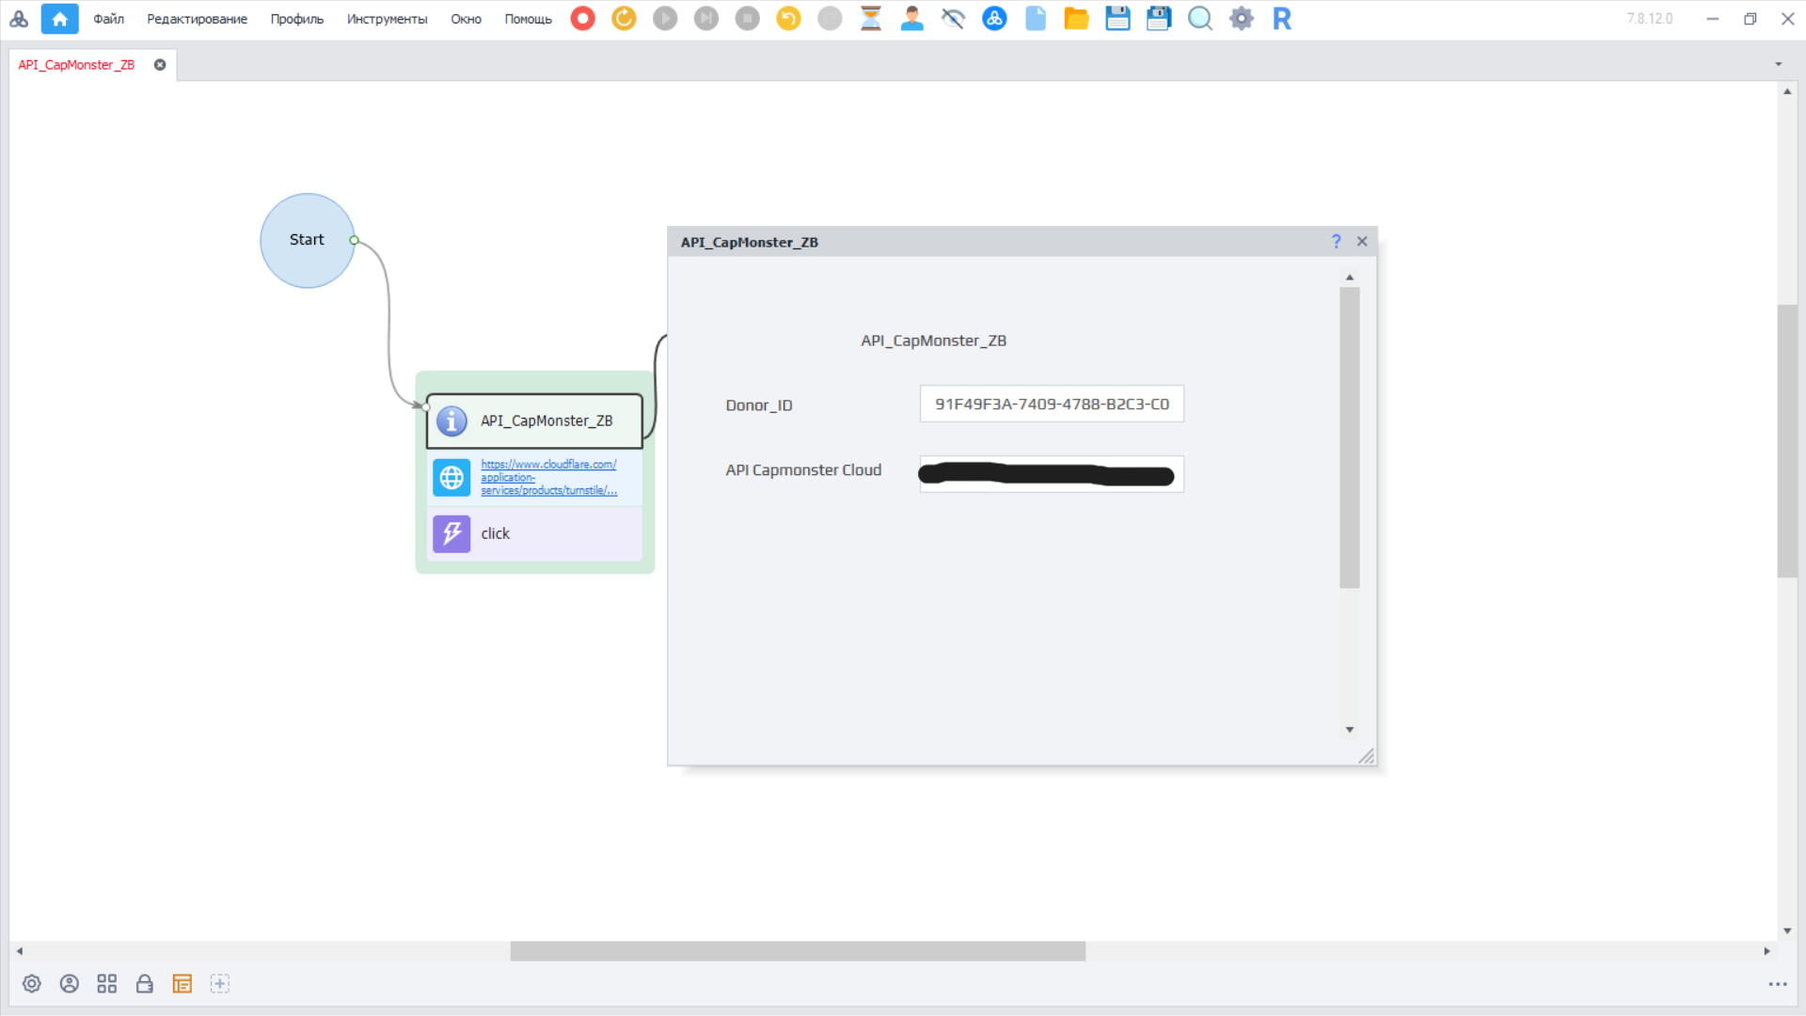Toggle the orange panel layout icon at the bottom

click(182, 984)
